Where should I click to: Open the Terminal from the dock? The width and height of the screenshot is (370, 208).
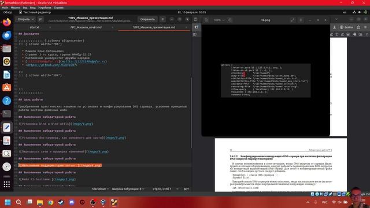point(6,114)
